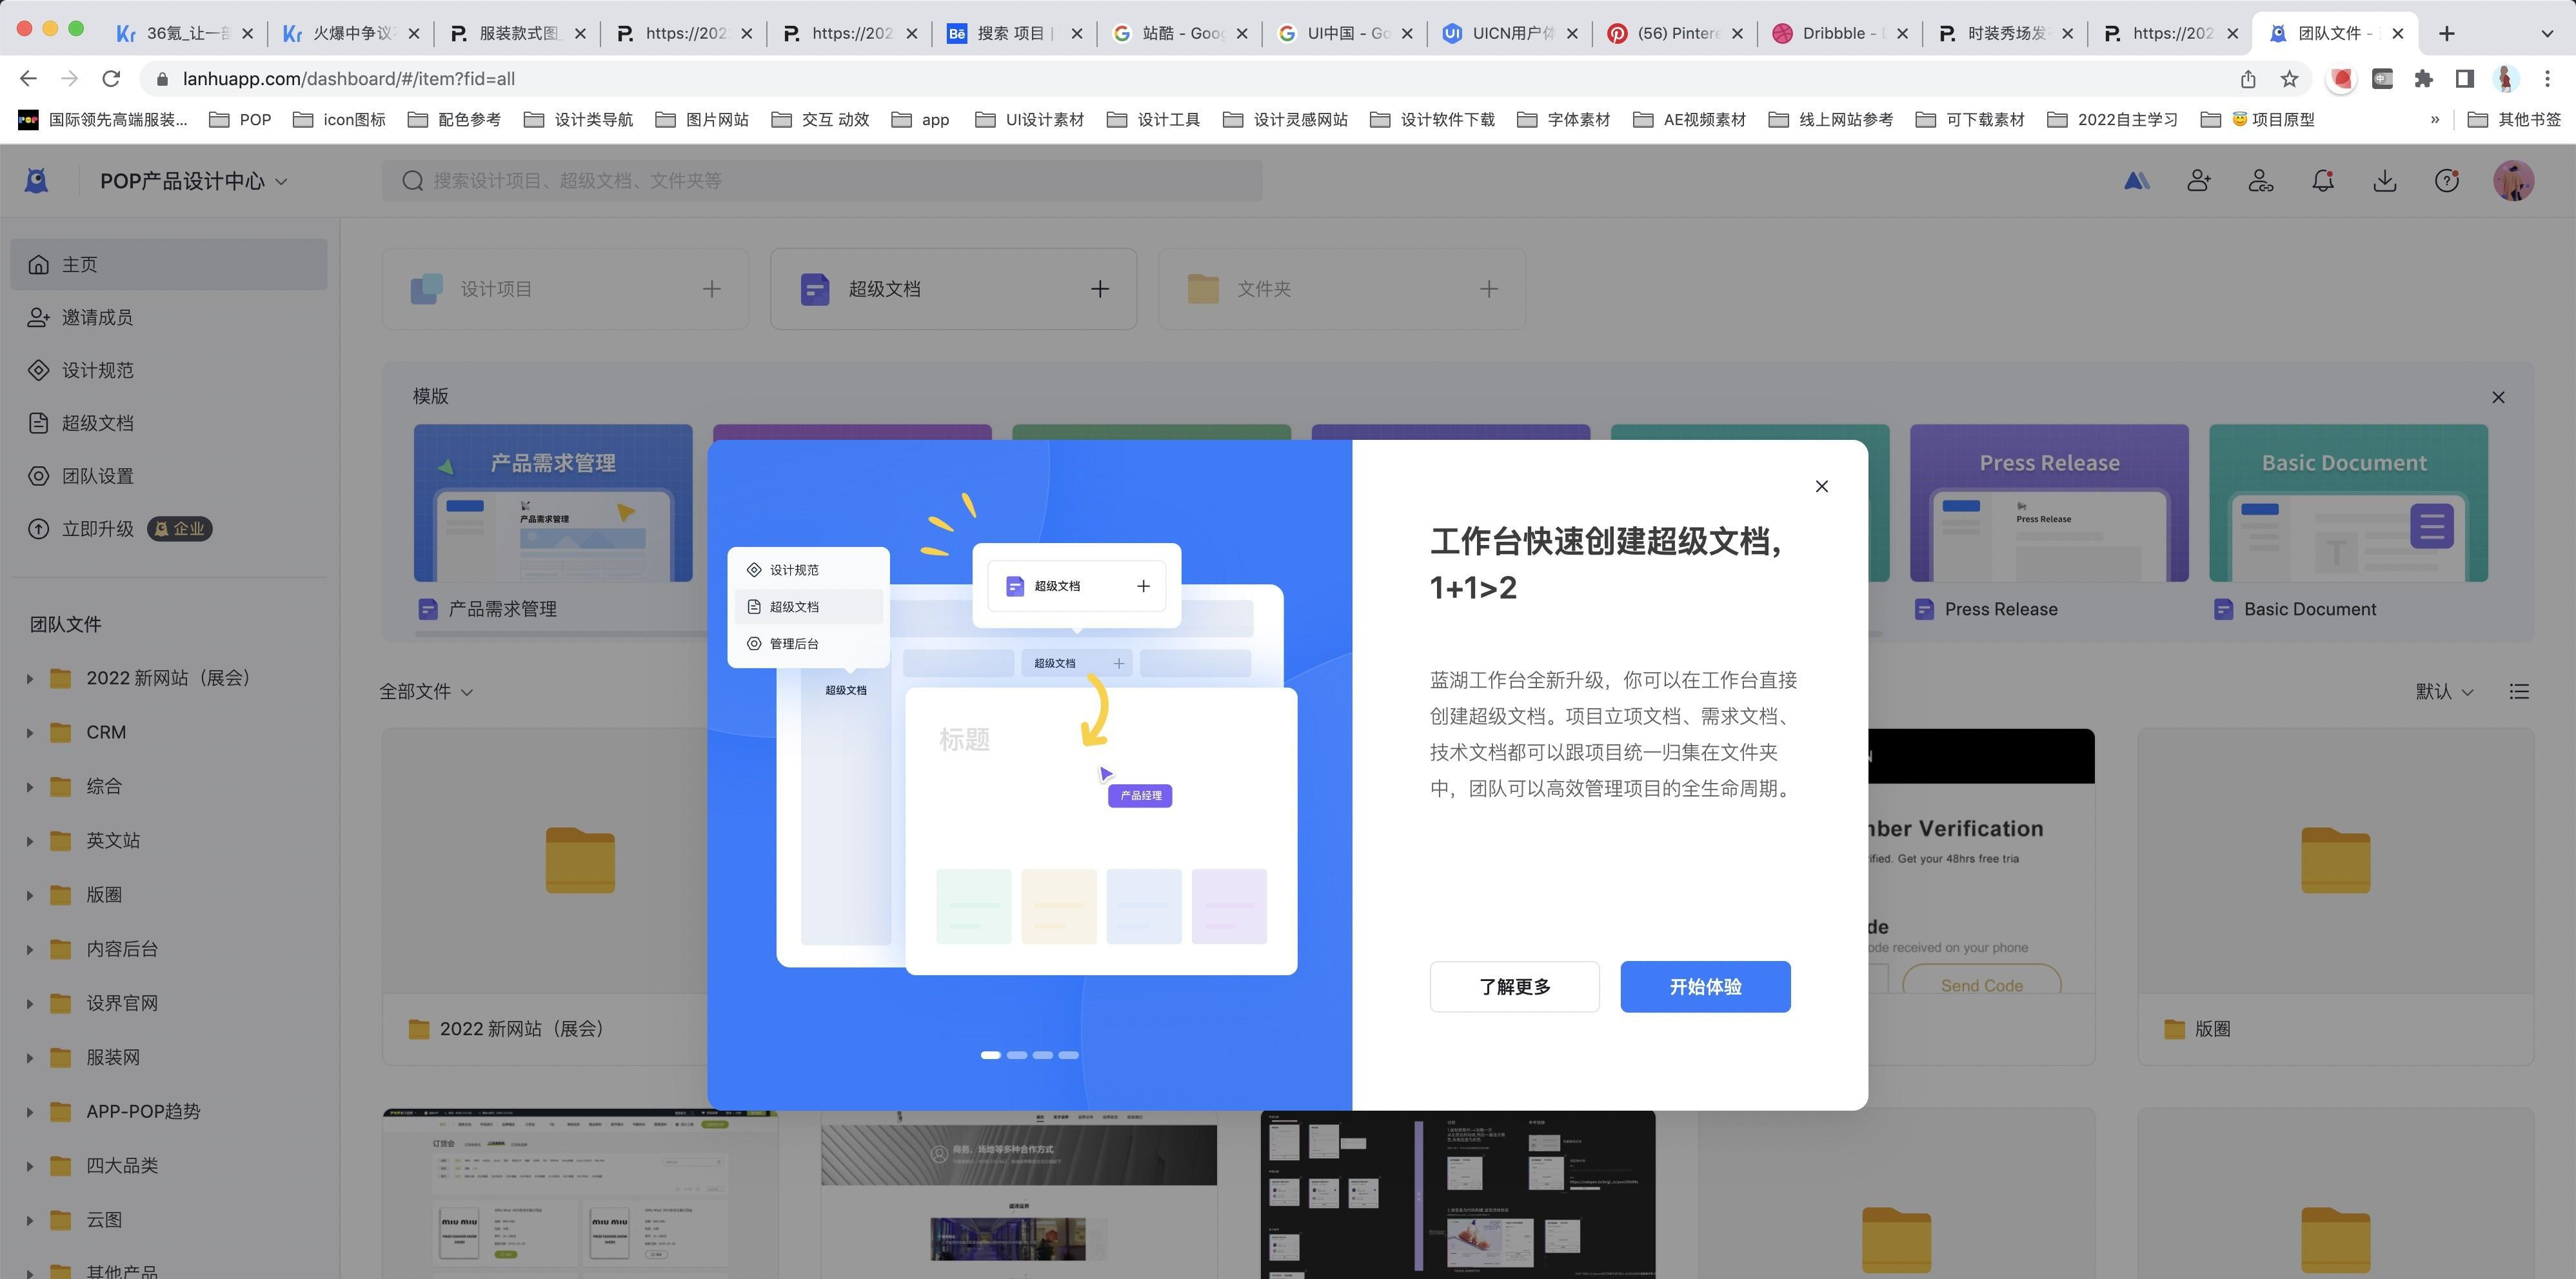Viewport: 2576px width, 1279px height.
Task: Click the member link invite icon
Action: 2260,180
